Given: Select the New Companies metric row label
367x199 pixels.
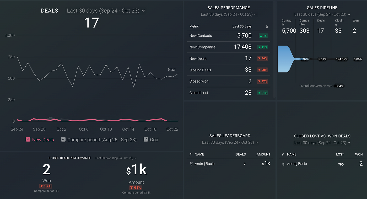Looking at the screenshot, I should (202, 47).
